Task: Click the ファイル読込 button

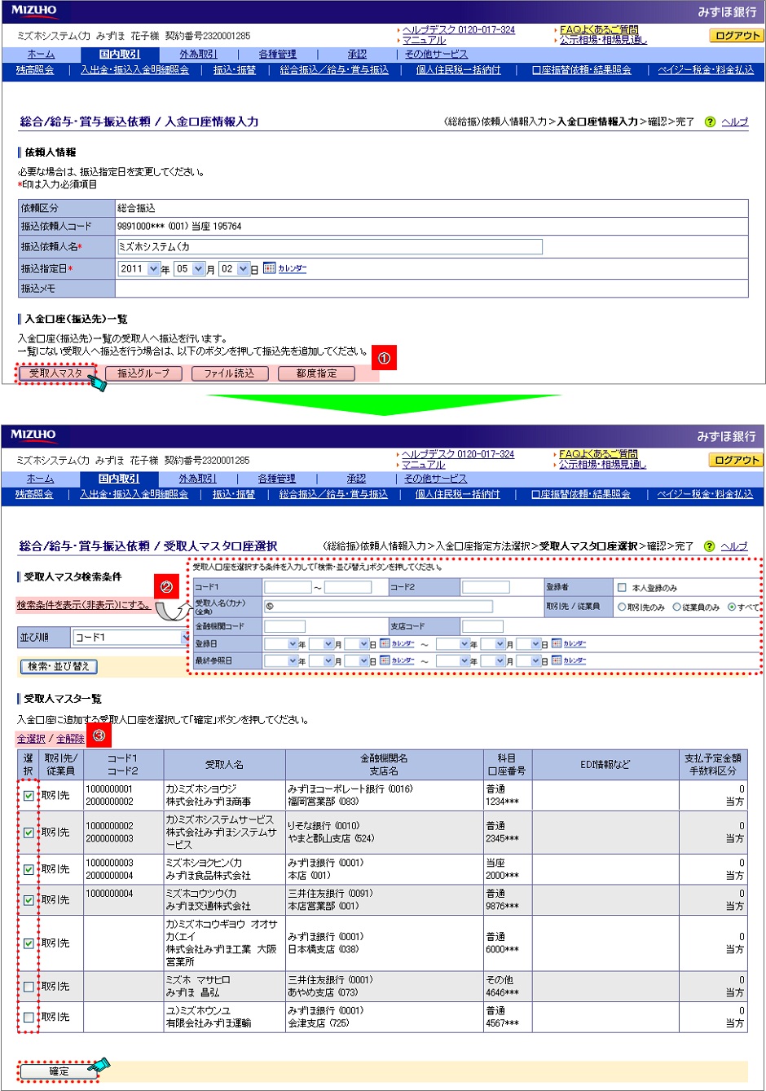Action: point(229,373)
